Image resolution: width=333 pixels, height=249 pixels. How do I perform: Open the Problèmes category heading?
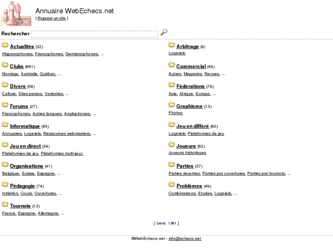pyautogui.click(x=189, y=186)
